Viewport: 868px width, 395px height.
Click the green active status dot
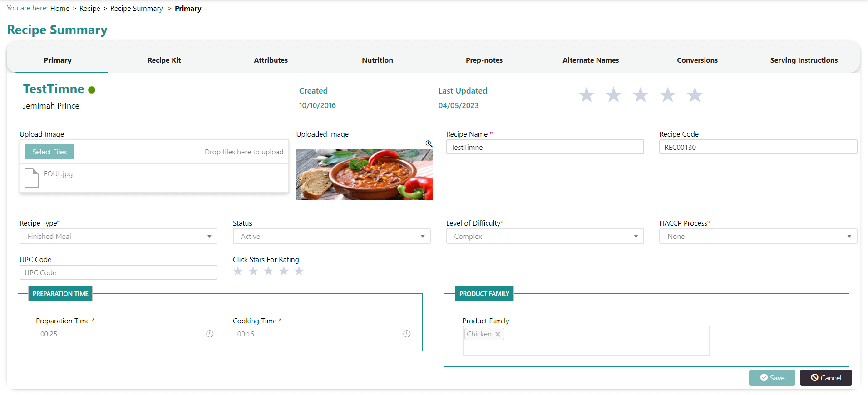tap(92, 90)
